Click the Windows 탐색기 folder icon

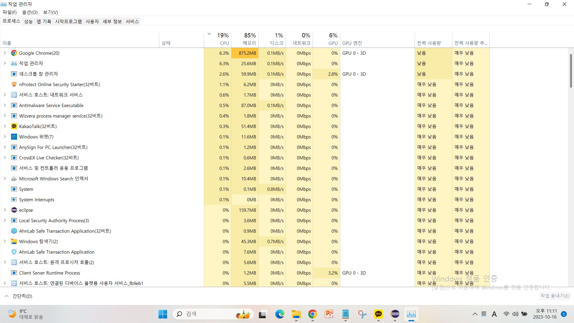click(14, 241)
